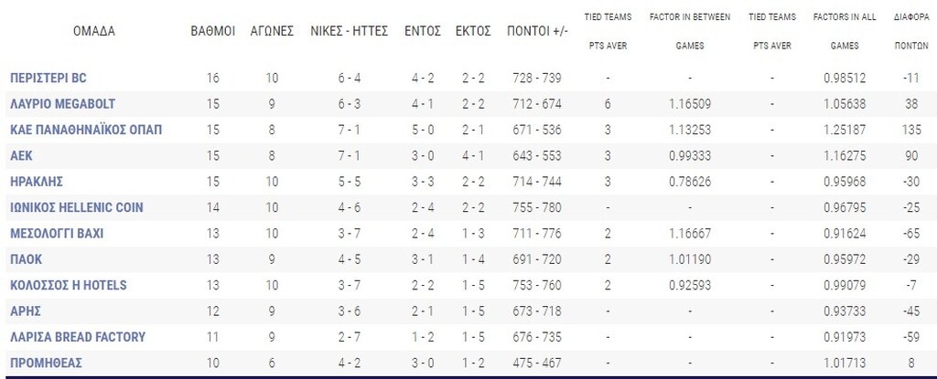The height and width of the screenshot is (379, 937).
Task: Open ΚΑΕ ΠΑΝΑΘΗΝΑΪΚΟΣ ΟΠΑΠ team page
Action: [x=86, y=130]
